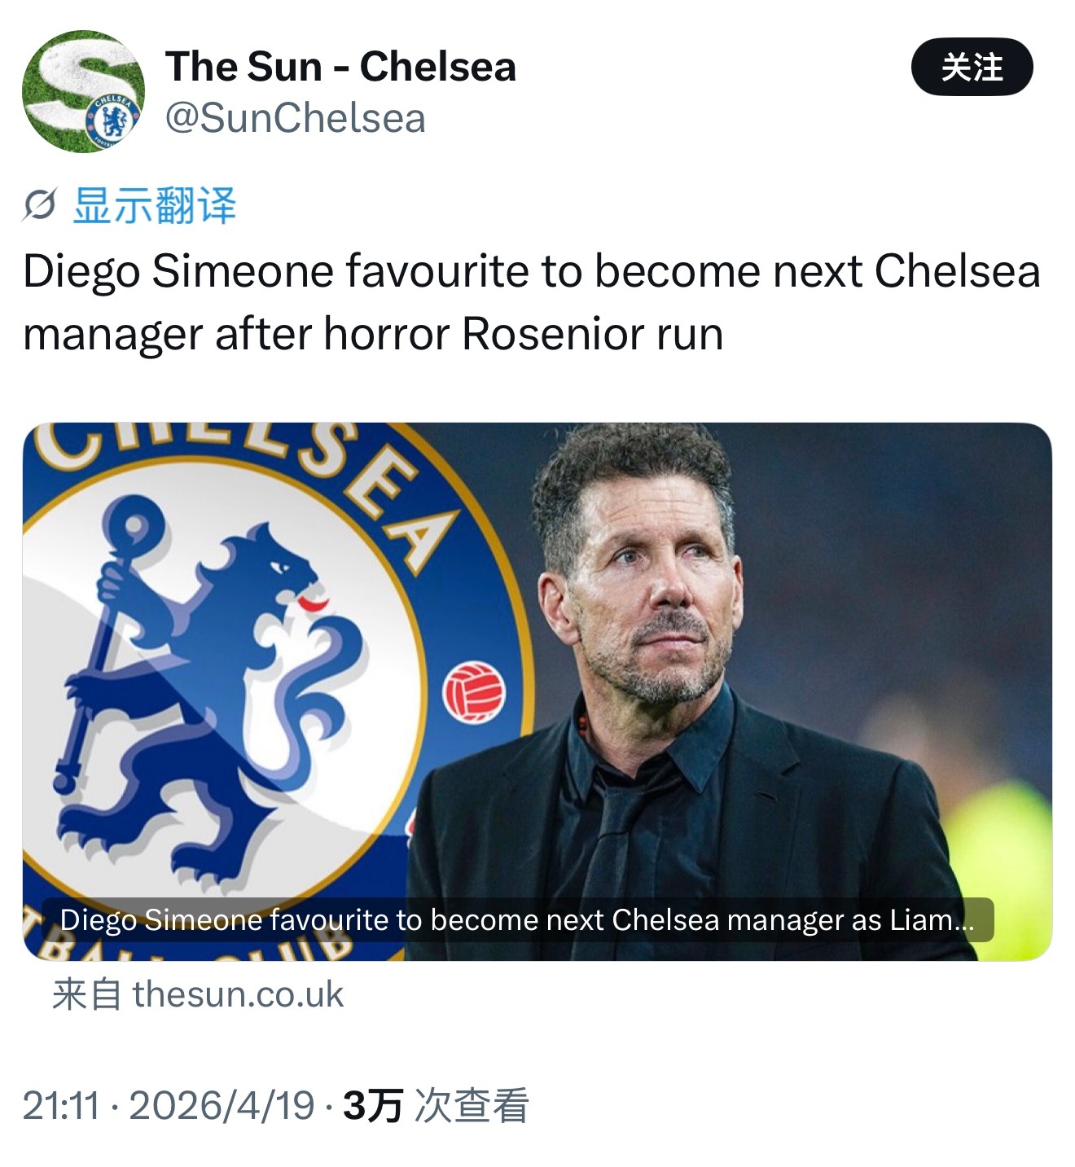Screen dimensions: 1075x1167
Task: Select the tweet headline about Diego Simeone
Action: click(531, 302)
